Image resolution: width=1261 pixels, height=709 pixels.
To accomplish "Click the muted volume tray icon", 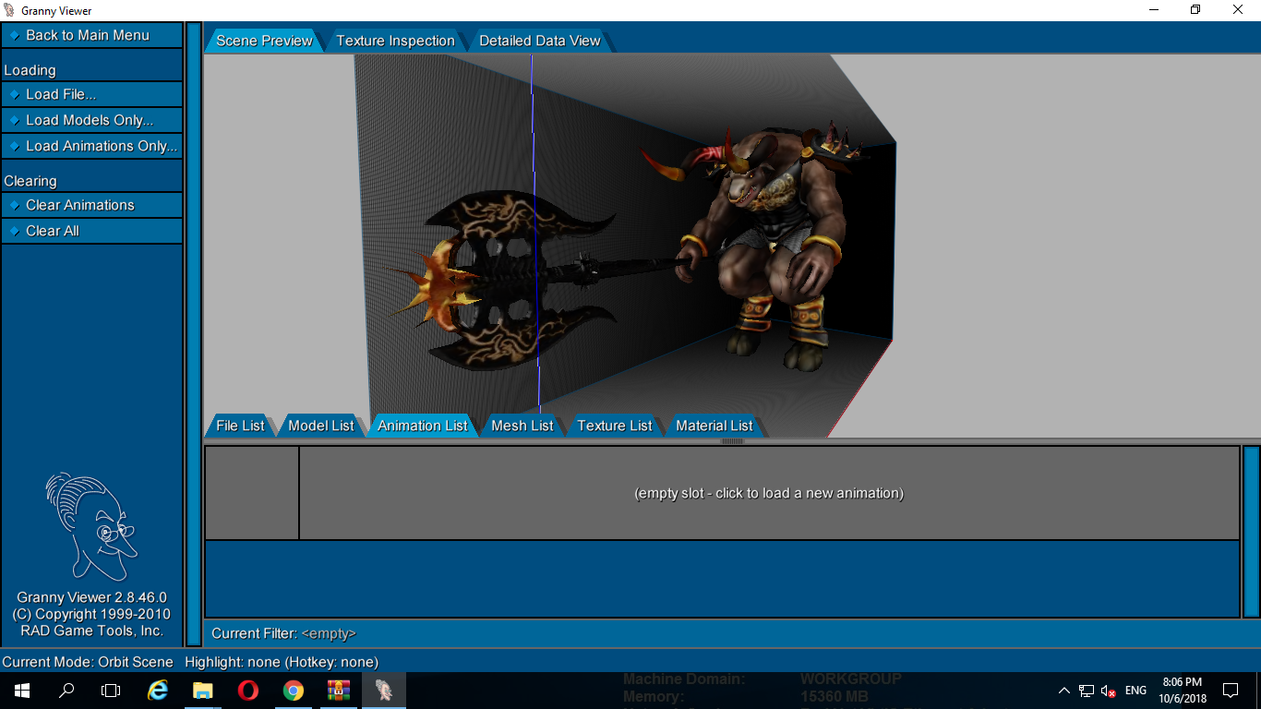I will [1109, 691].
